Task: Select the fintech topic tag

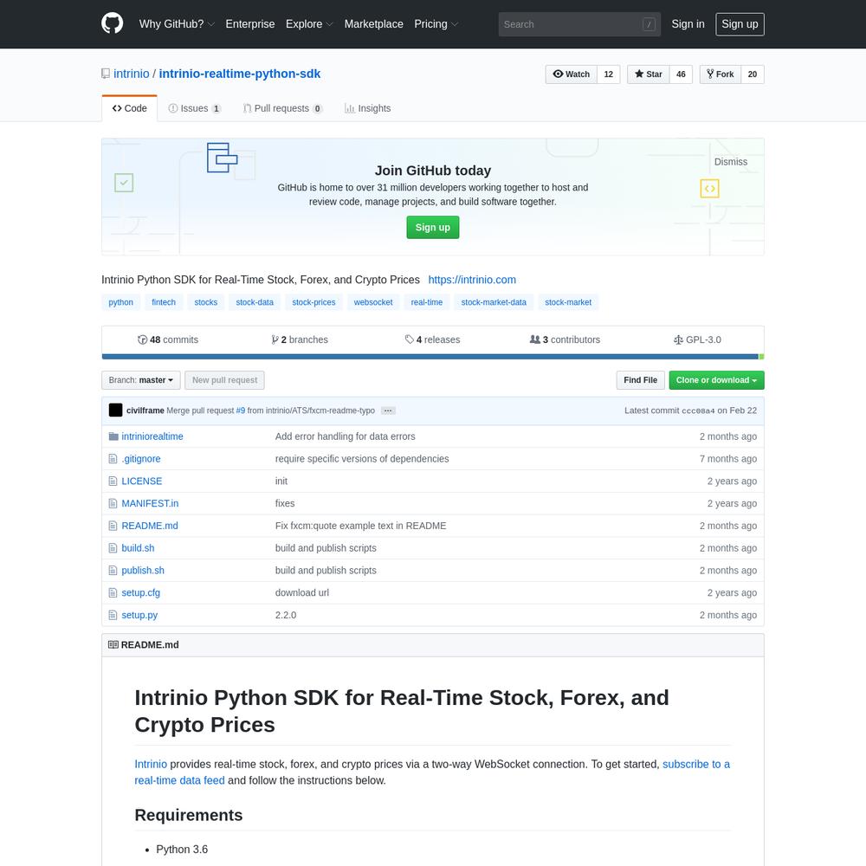Action: coord(164,302)
